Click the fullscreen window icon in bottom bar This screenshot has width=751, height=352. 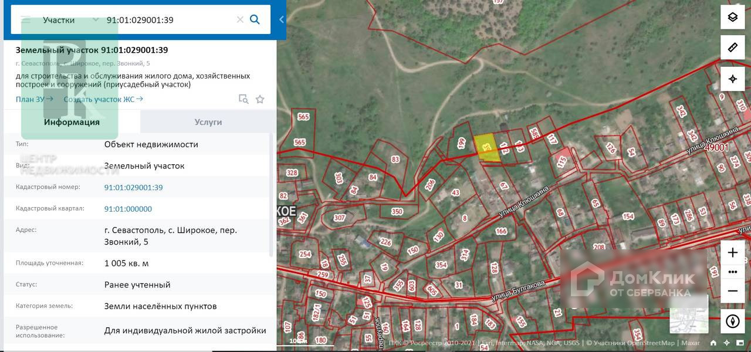coord(740,343)
